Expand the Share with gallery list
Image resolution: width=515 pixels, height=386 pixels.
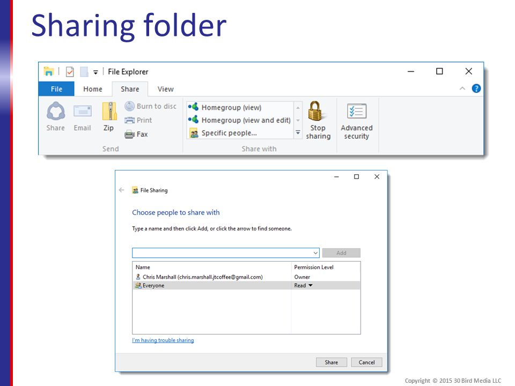[298, 132]
